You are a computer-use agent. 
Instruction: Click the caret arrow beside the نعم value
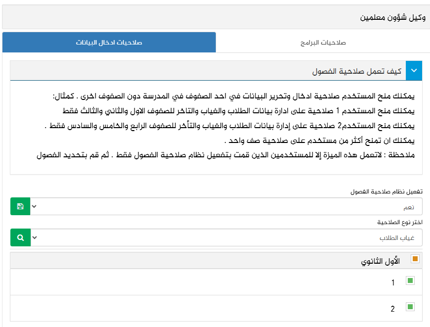click(34, 206)
